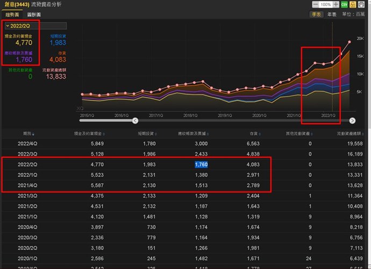
Task: Sort by 期別 column sort icon
Action: tap(32, 133)
